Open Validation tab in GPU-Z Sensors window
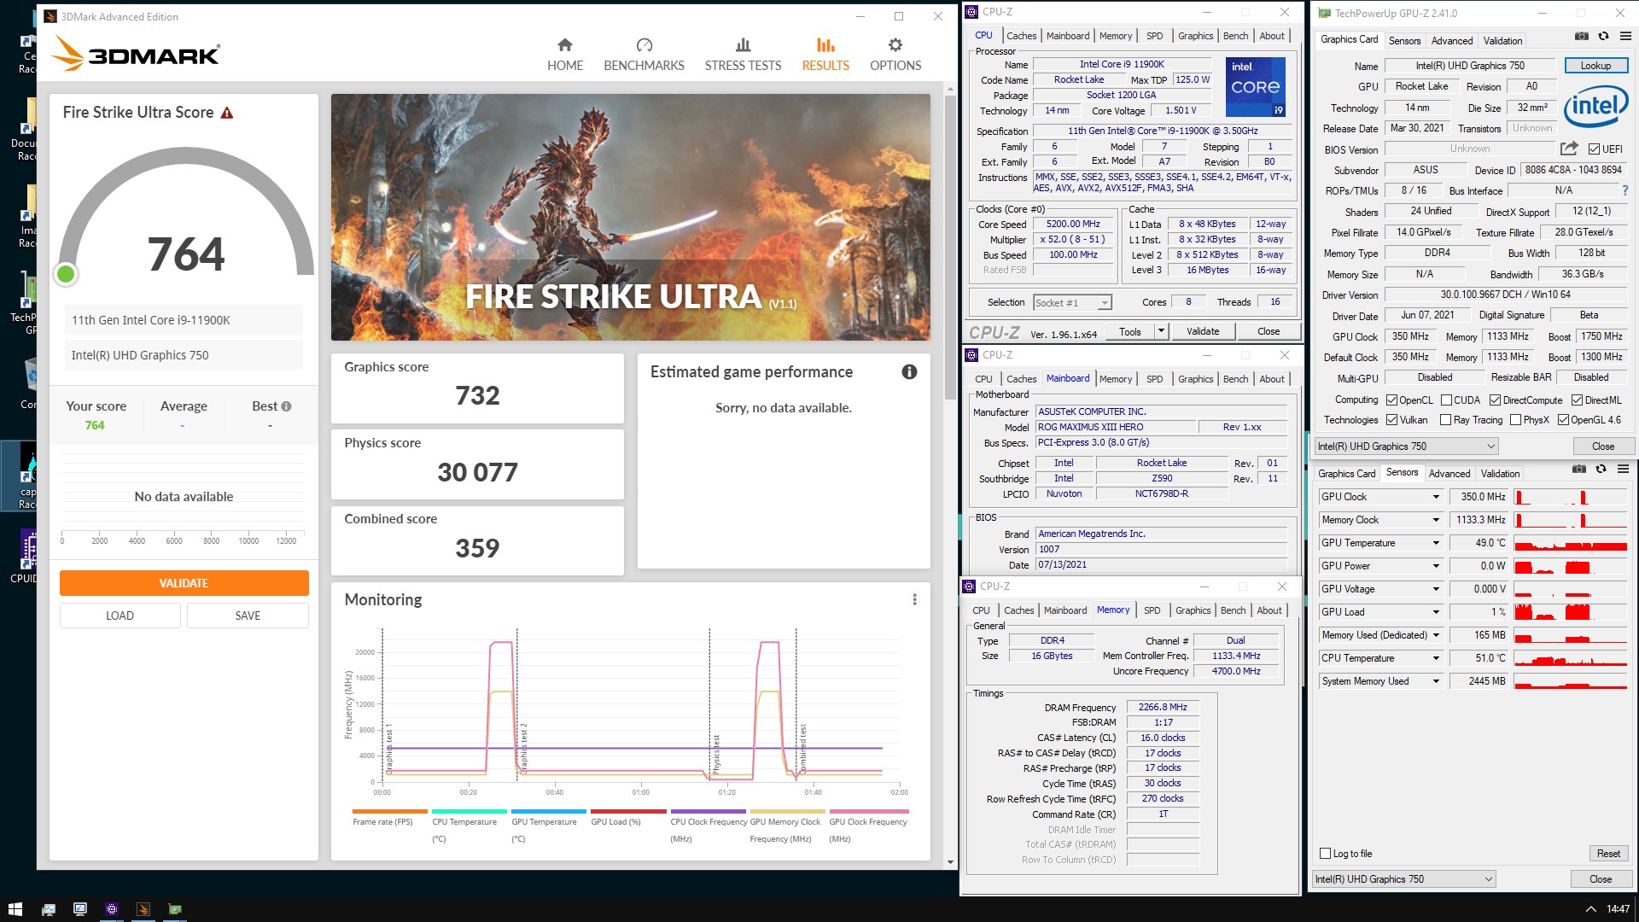Image resolution: width=1639 pixels, height=922 pixels. coord(1500,474)
